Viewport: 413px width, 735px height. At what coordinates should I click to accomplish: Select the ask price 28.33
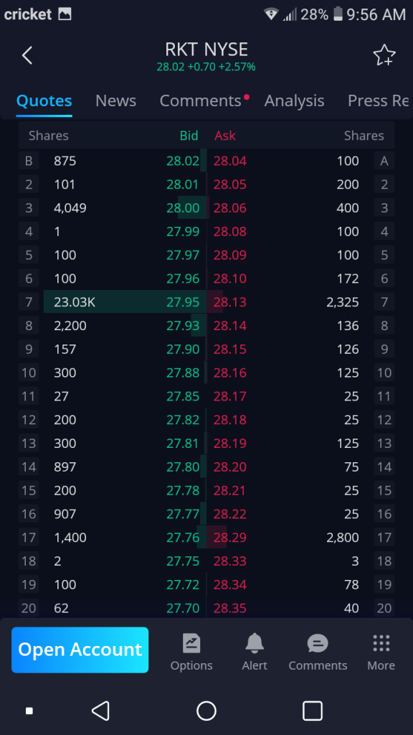230,561
